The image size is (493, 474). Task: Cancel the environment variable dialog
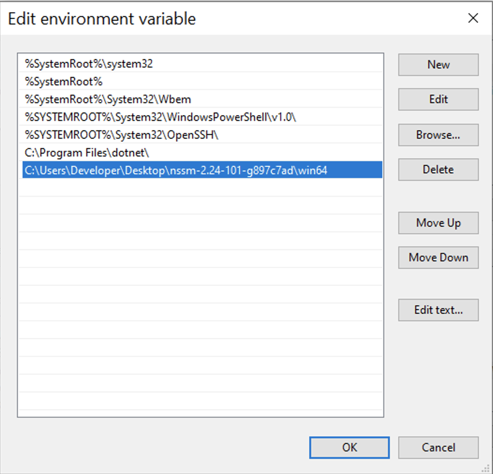(x=438, y=447)
